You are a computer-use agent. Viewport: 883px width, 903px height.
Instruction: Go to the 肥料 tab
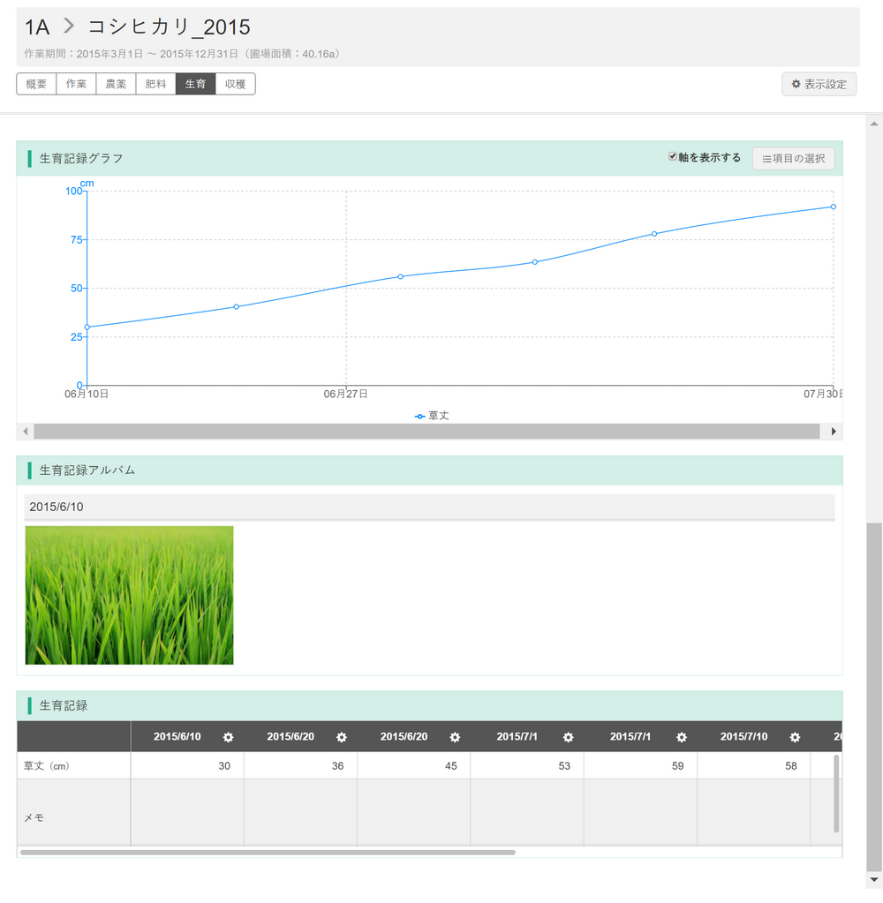click(155, 84)
